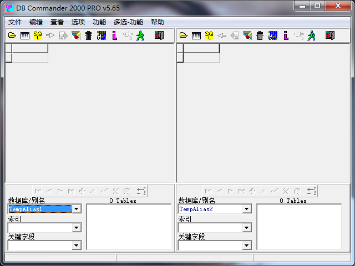Open the 查看 menu

[x=57, y=22]
